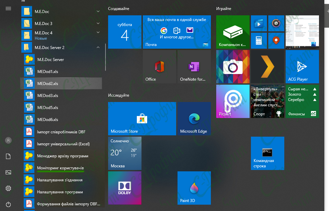
Task: Open the Спорт news tile
Action: [x=268, y=101]
